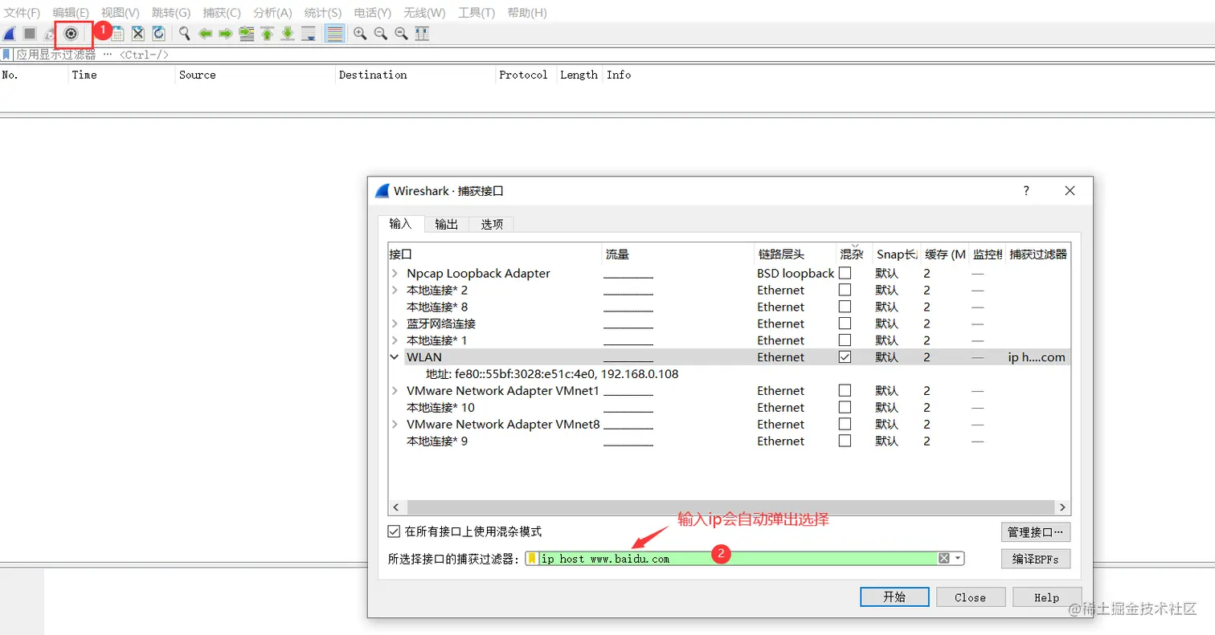1215x635 pixels.
Task: Toggle promiscuous checkbox for 本地连接* 2
Action: [845, 290]
